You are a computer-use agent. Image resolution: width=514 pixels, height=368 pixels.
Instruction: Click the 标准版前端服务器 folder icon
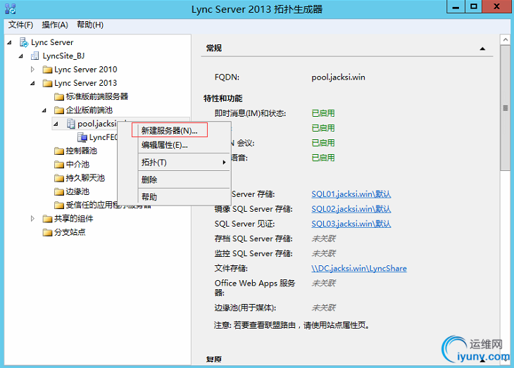[x=59, y=96]
